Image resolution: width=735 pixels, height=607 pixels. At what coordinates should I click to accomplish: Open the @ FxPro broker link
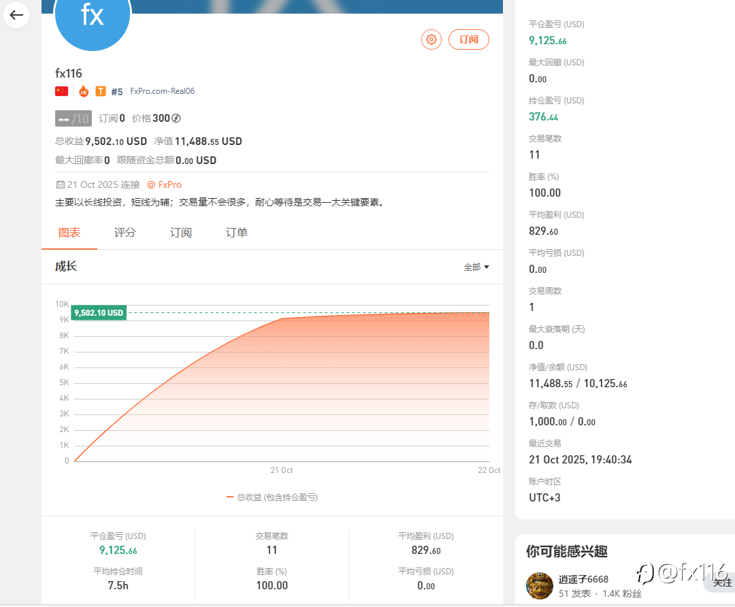pos(164,184)
